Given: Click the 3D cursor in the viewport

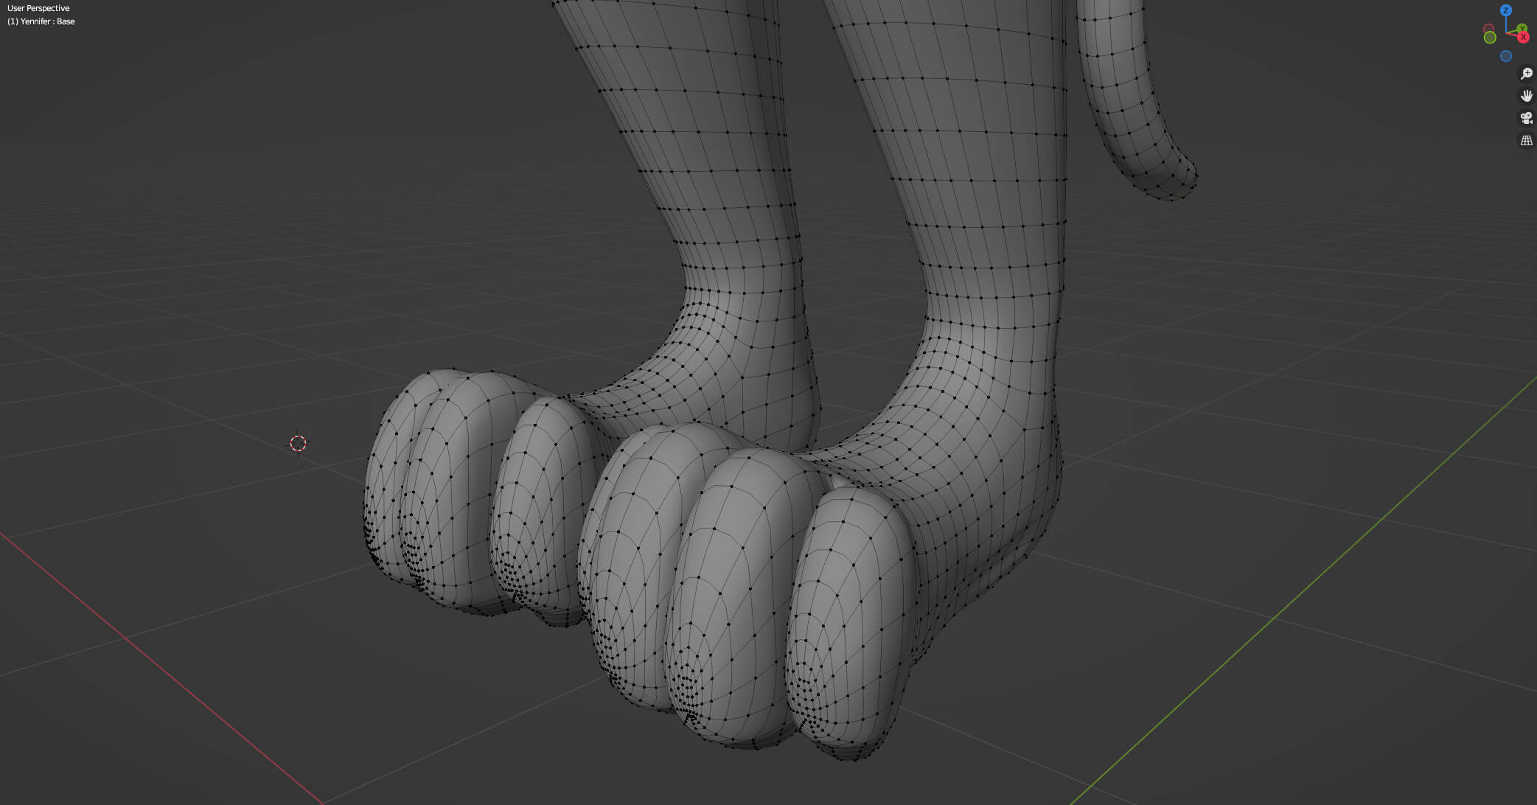Looking at the screenshot, I should click(298, 443).
